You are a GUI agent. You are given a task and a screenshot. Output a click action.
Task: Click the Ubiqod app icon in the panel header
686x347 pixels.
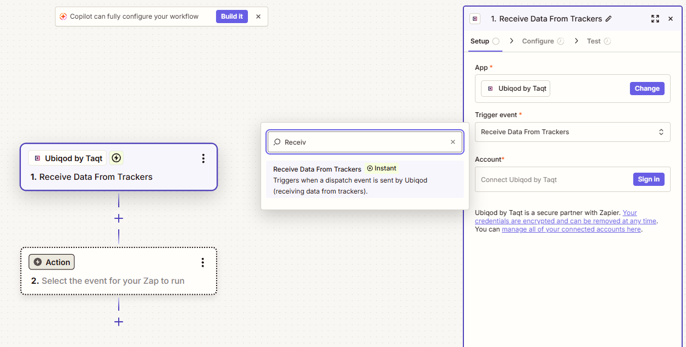point(475,19)
